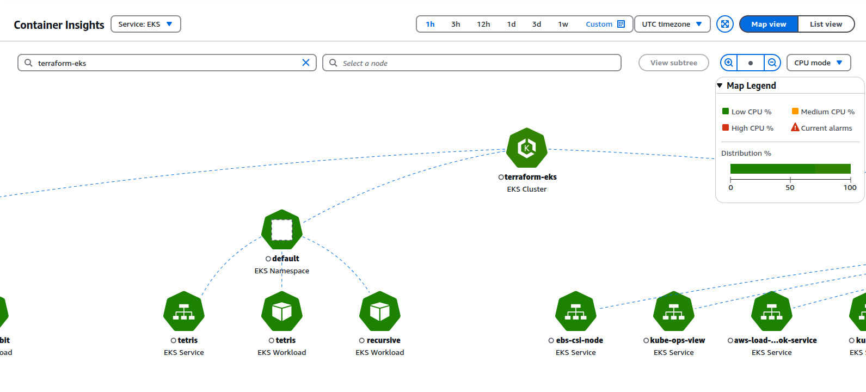Toggle the circle beside recursive label
Screen dimensions: 866x392
click(362, 341)
